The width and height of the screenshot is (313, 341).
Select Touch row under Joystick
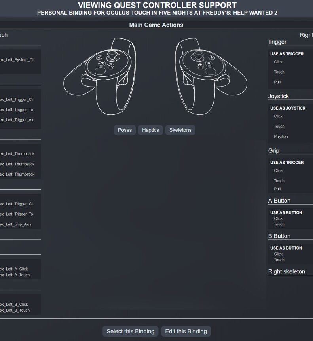(x=279, y=126)
